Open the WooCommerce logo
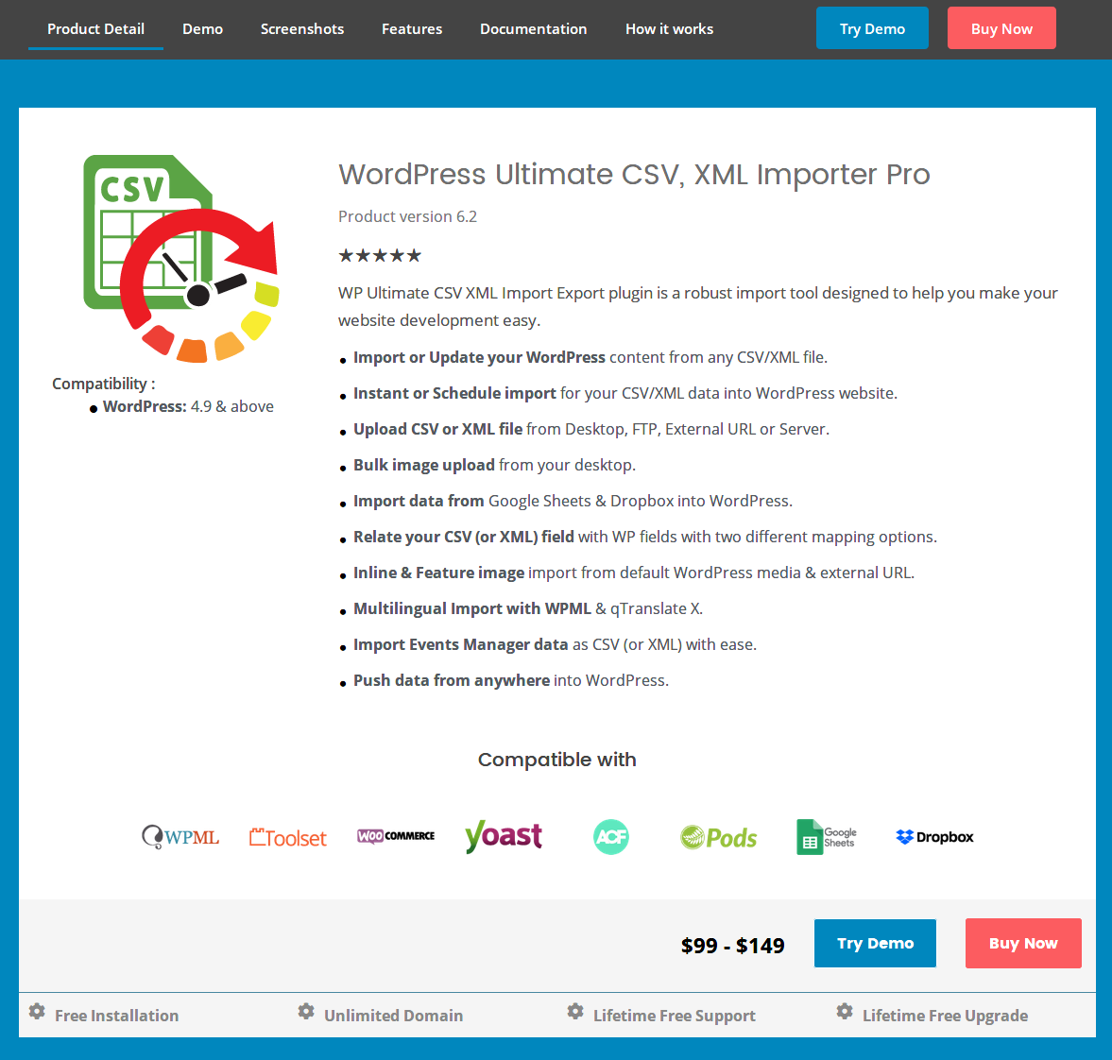 396,836
